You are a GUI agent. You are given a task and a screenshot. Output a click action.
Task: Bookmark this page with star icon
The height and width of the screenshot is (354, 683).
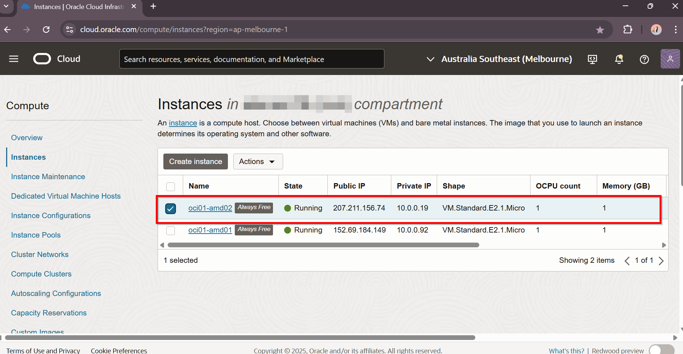click(x=600, y=30)
